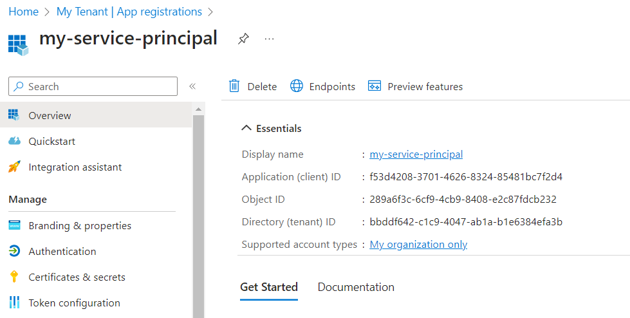Click the Supported account types label
Viewport: 630px width, 318px height.
click(299, 245)
